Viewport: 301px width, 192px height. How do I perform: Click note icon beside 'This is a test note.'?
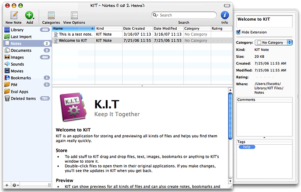pos(55,34)
